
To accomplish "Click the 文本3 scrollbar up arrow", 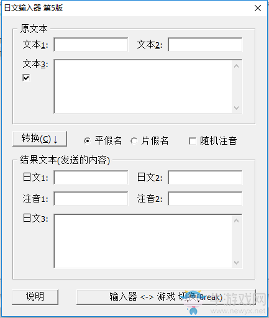I will (x=237, y=66).
